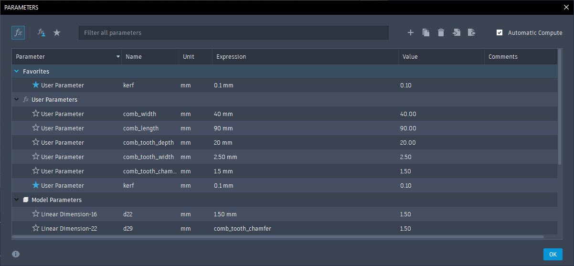Edit the 1.50 mm expression of d22
574x266 pixels.
(x=306, y=214)
